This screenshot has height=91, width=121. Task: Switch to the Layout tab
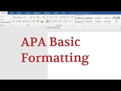click(x=27, y=13)
